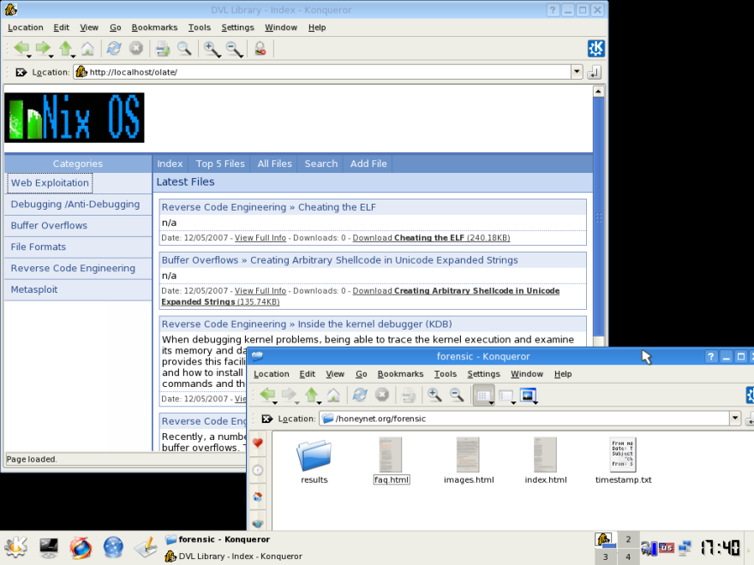This screenshot has width=754, height=565.
Task: Open Find tool in DVL Library toolbar
Action: click(184, 48)
